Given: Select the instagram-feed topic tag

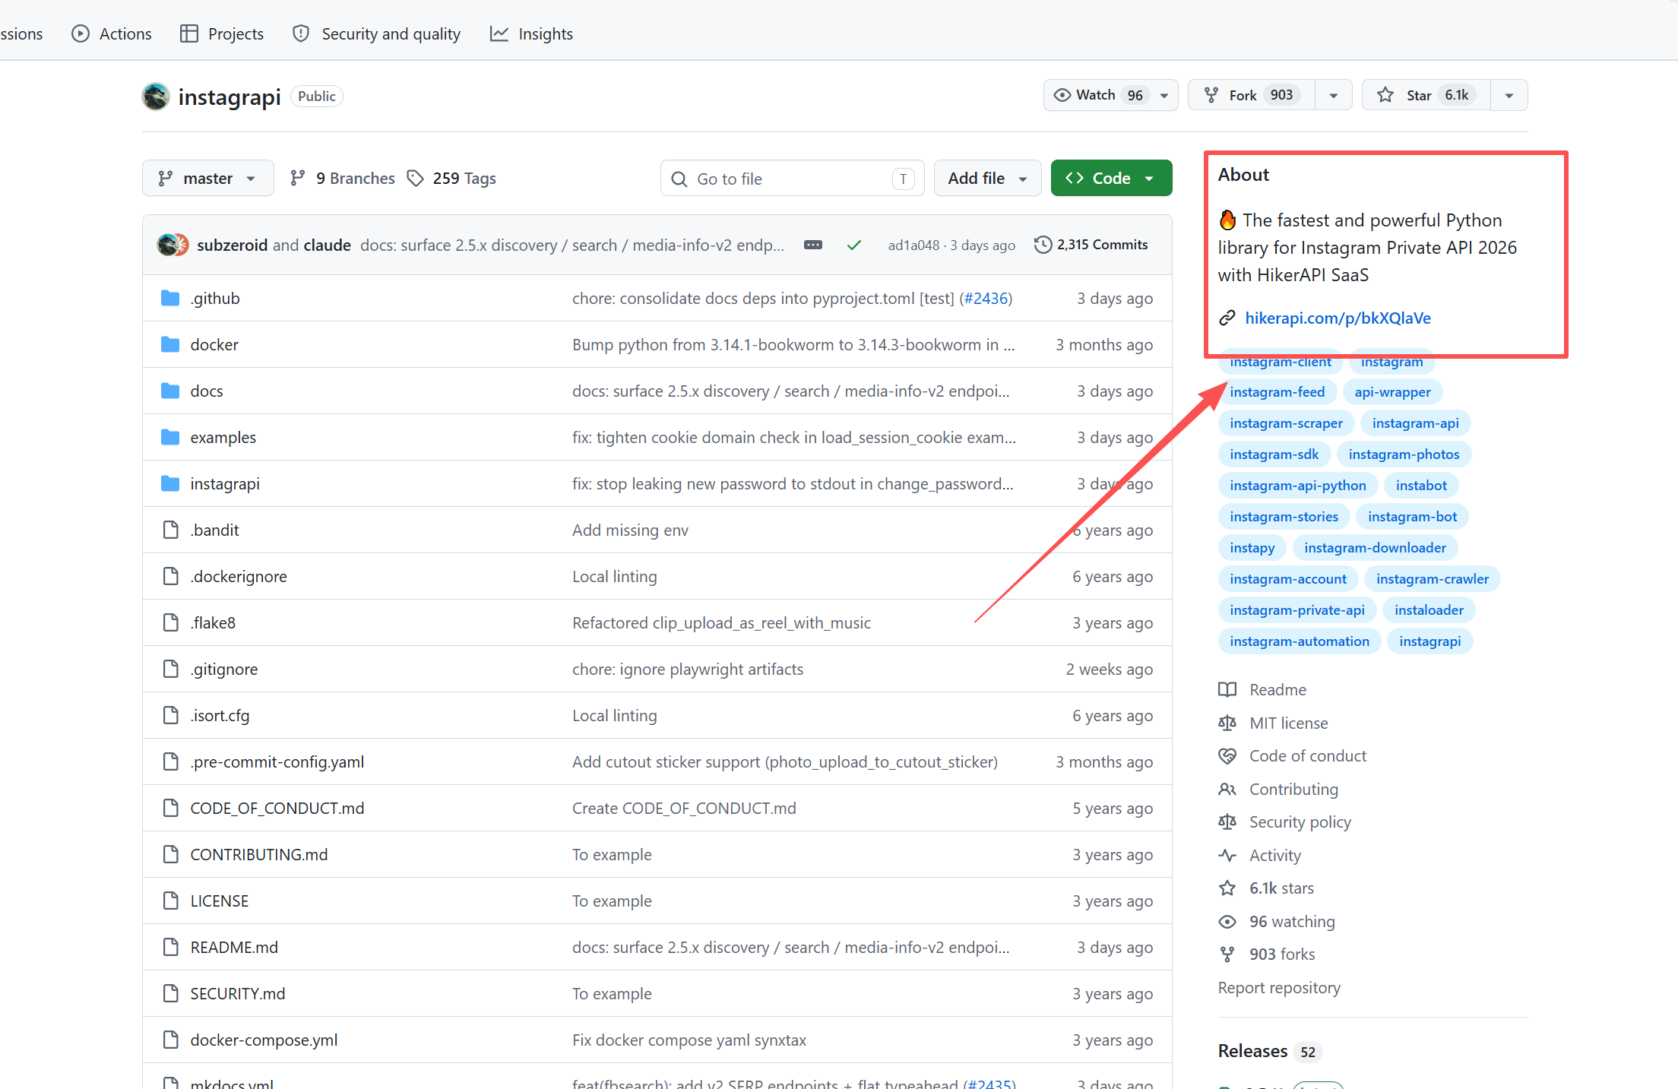Looking at the screenshot, I should pyautogui.click(x=1277, y=391).
